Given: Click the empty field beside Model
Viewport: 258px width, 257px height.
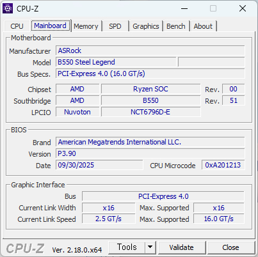Looking at the screenshot, I should pos(211,62).
